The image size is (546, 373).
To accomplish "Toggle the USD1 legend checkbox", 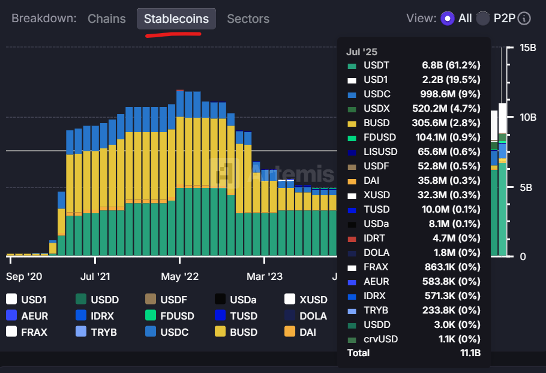I will tap(11, 299).
